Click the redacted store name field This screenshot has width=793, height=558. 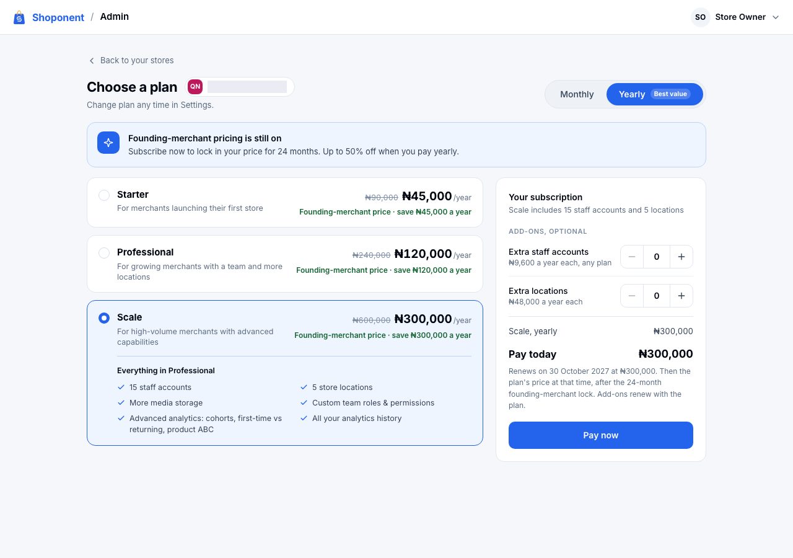click(x=247, y=87)
